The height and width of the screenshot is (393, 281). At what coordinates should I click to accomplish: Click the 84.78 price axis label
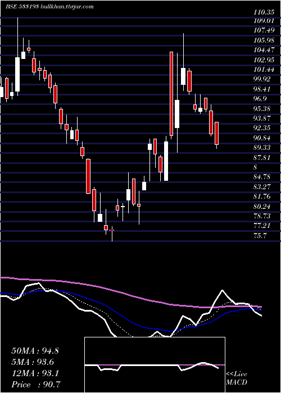tap(262, 177)
